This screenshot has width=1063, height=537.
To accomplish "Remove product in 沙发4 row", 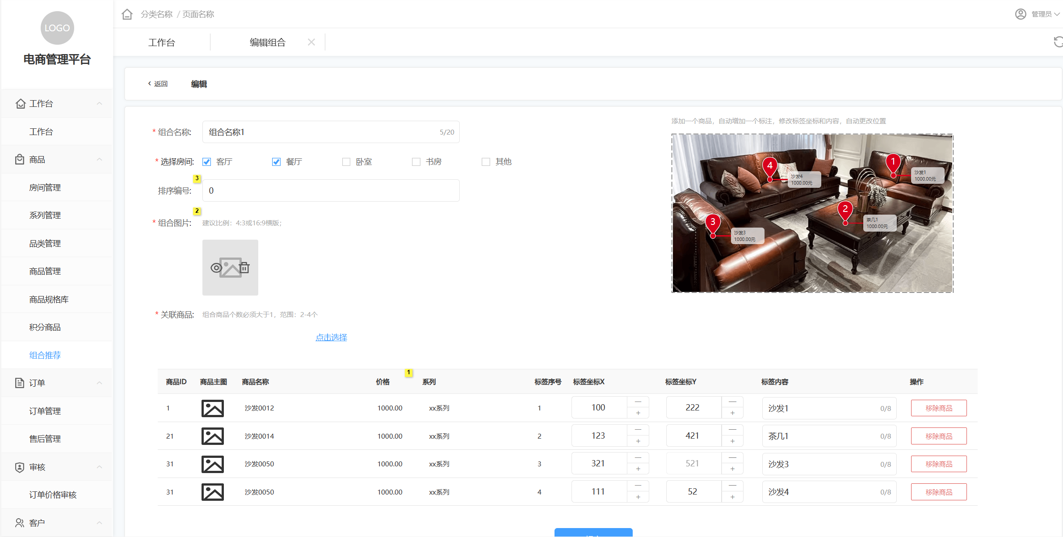I will click(939, 492).
